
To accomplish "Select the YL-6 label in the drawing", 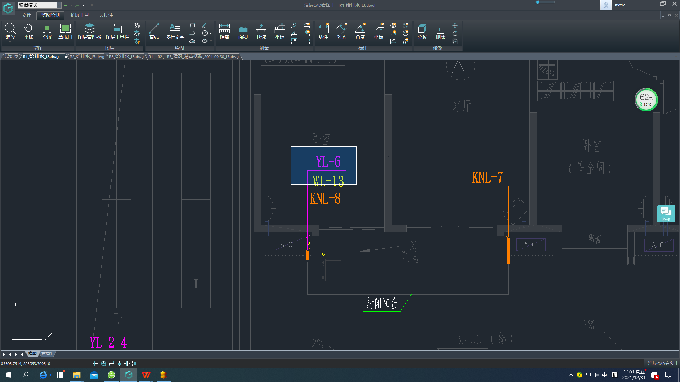I will click(x=328, y=162).
